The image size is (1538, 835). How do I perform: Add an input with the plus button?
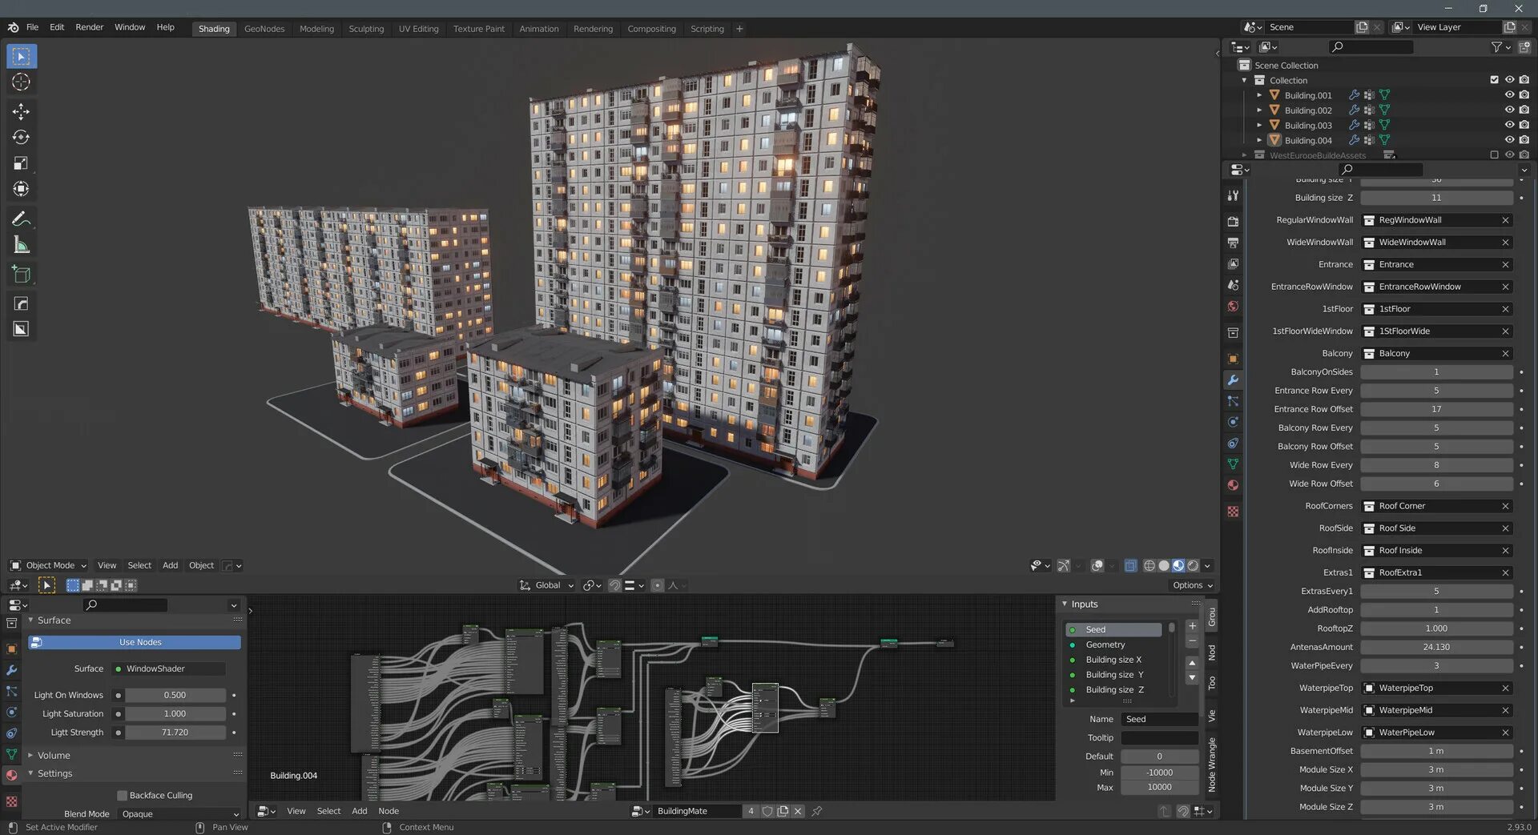coord(1192,626)
